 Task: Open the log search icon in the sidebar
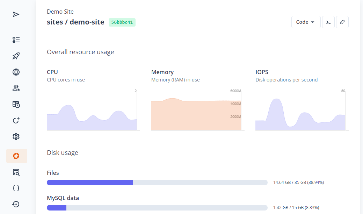click(x=16, y=172)
